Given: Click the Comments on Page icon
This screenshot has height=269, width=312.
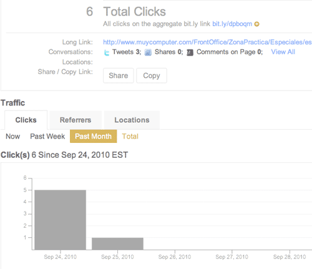Looking at the screenshot, I should point(190,52).
